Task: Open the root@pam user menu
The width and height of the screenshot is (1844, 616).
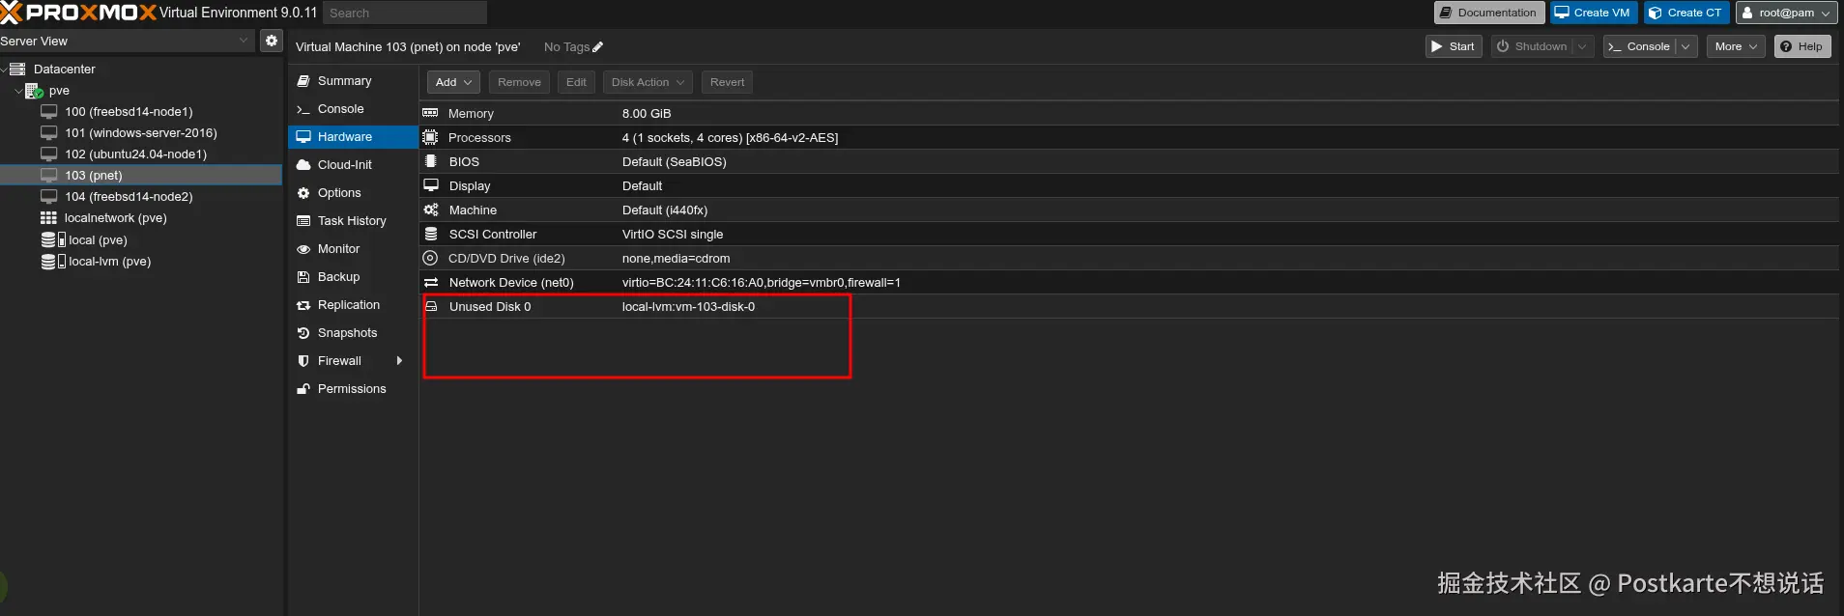Action: click(x=1786, y=13)
